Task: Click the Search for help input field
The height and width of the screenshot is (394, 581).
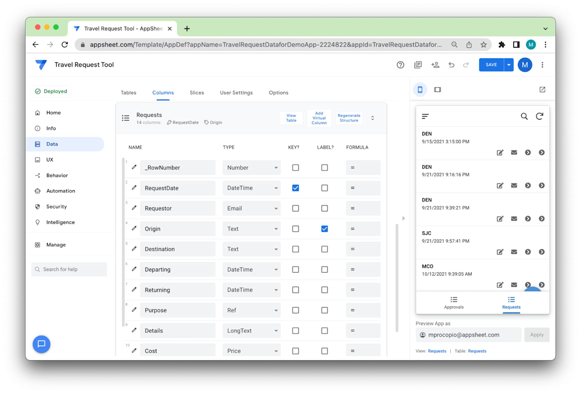Action: point(69,269)
